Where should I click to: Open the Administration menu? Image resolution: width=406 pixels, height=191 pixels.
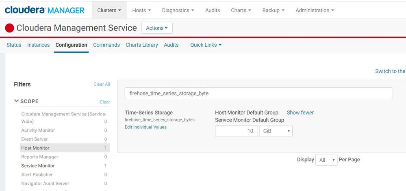pos(315,10)
